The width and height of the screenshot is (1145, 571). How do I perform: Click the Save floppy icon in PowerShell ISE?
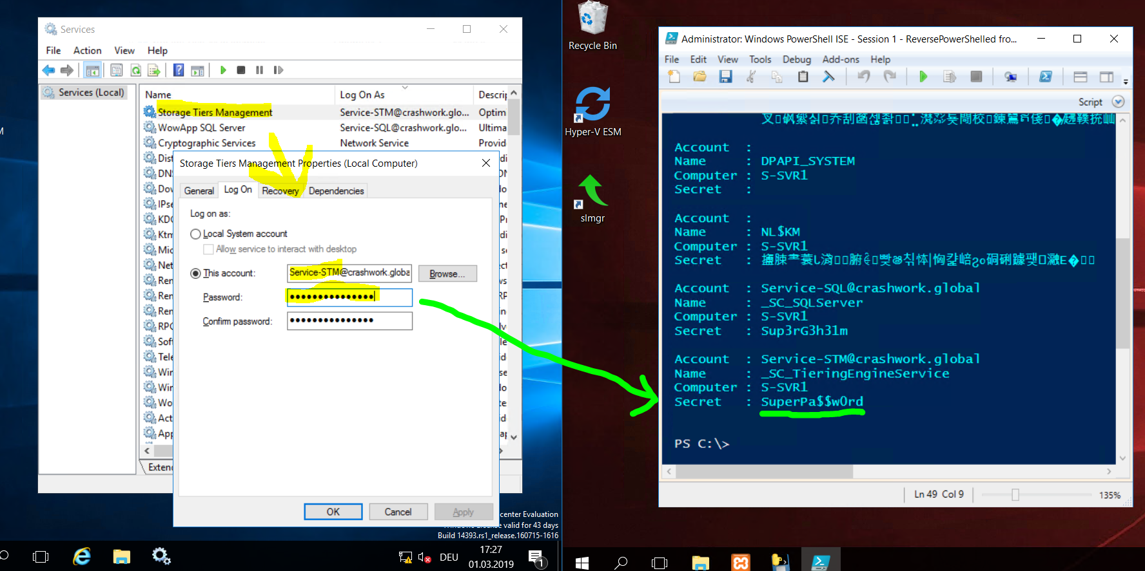point(725,77)
